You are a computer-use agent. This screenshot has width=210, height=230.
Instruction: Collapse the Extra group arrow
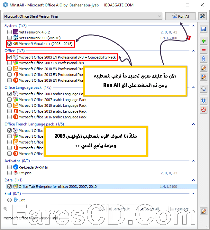click(193, 180)
